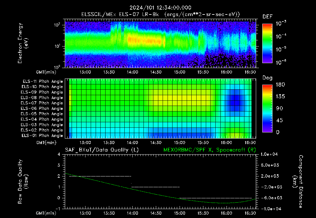Click the GMT(min) label under the pitch angle panel
The height and width of the screenshot is (218, 316).
coord(46,143)
